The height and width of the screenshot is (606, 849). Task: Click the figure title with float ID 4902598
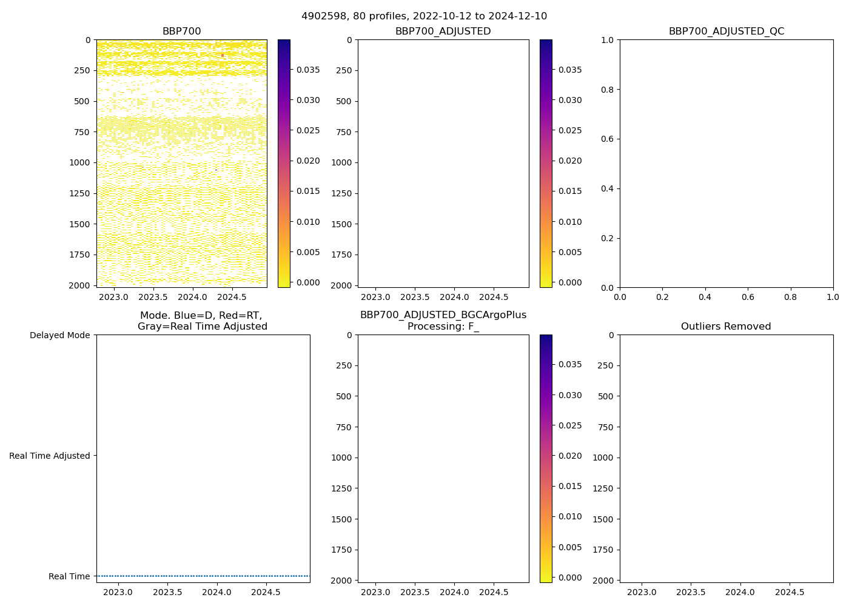click(424, 16)
